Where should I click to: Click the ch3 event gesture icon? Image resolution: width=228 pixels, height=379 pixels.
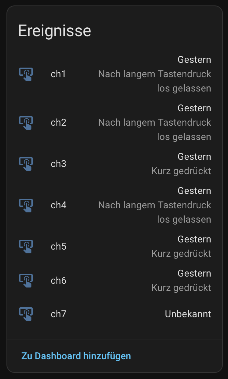(x=26, y=164)
